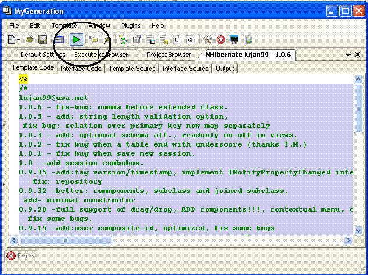The image size is (368, 275).
Task: Click the line starting with 1.0.1 - fix bug
Action: tap(107, 153)
